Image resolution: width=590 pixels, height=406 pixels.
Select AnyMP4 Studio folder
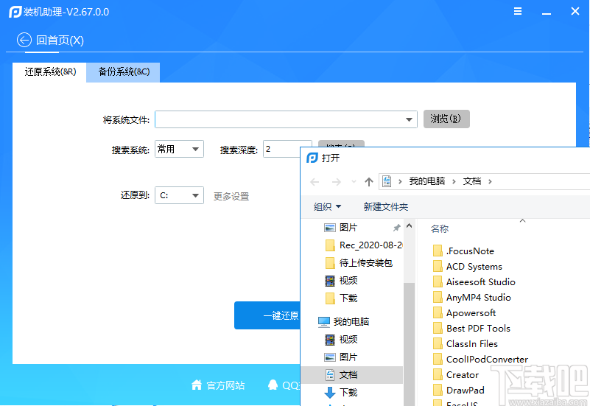(472, 297)
